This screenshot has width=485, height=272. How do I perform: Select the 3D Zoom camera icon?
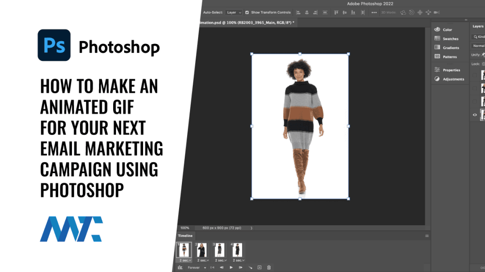pos(437,13)
